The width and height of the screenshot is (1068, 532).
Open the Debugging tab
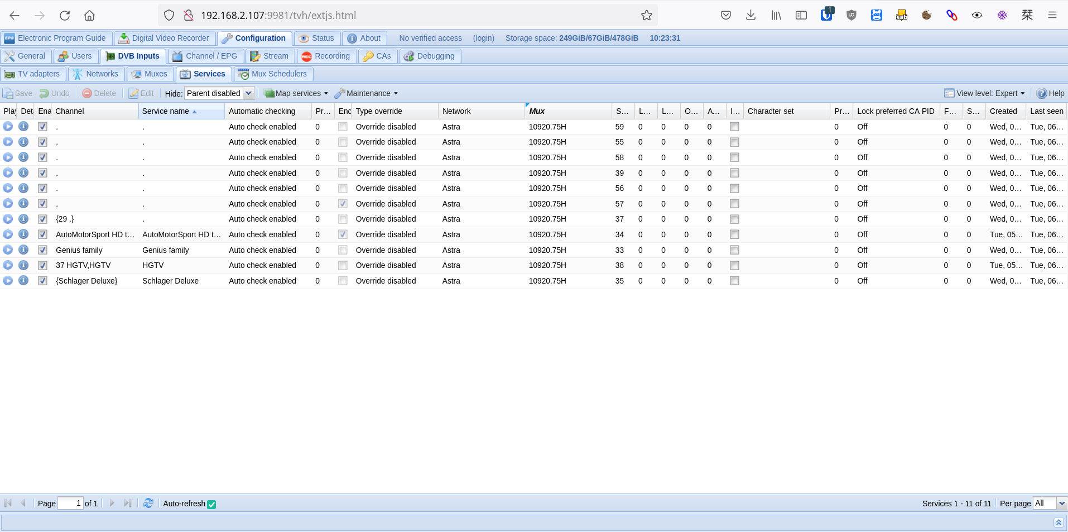430,56
